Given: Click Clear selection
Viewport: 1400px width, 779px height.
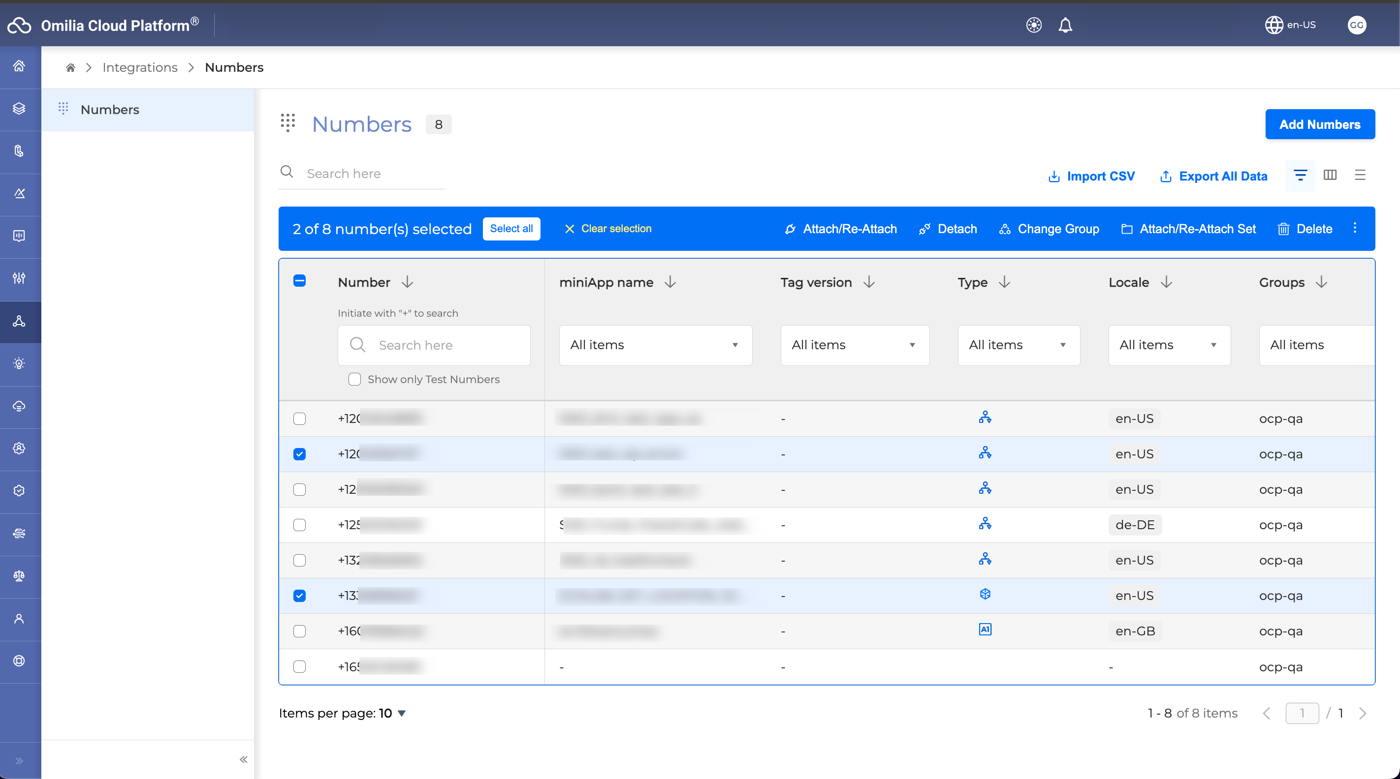Looking at the screenshot, I should pyautogui.click(x=607, y=229).
